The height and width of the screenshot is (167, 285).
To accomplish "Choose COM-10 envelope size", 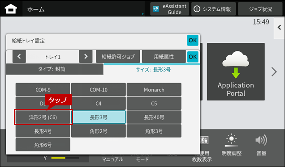I will pyautogui.click(x=99, y=89).
